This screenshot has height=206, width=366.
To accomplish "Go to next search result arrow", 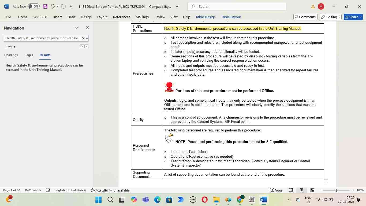I will tap(86, 47).
